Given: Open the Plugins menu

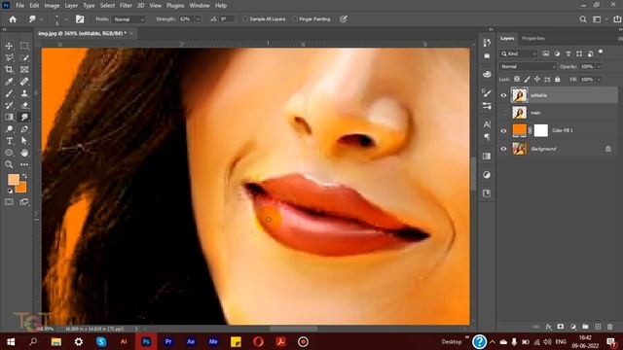Looking at the screenshot, I should [x=175, y=6].
